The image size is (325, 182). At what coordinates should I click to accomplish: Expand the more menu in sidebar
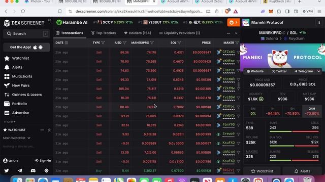point(10,122)
